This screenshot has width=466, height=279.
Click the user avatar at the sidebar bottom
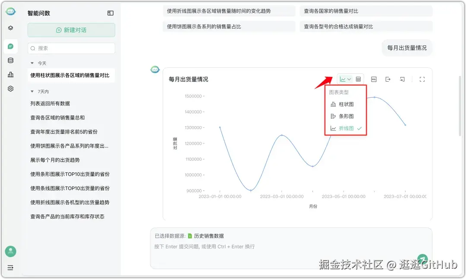point(10,251)
